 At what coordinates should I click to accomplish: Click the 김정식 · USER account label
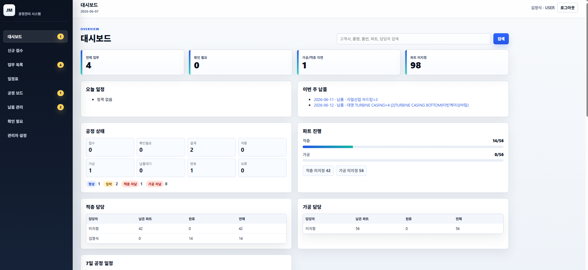543,8
